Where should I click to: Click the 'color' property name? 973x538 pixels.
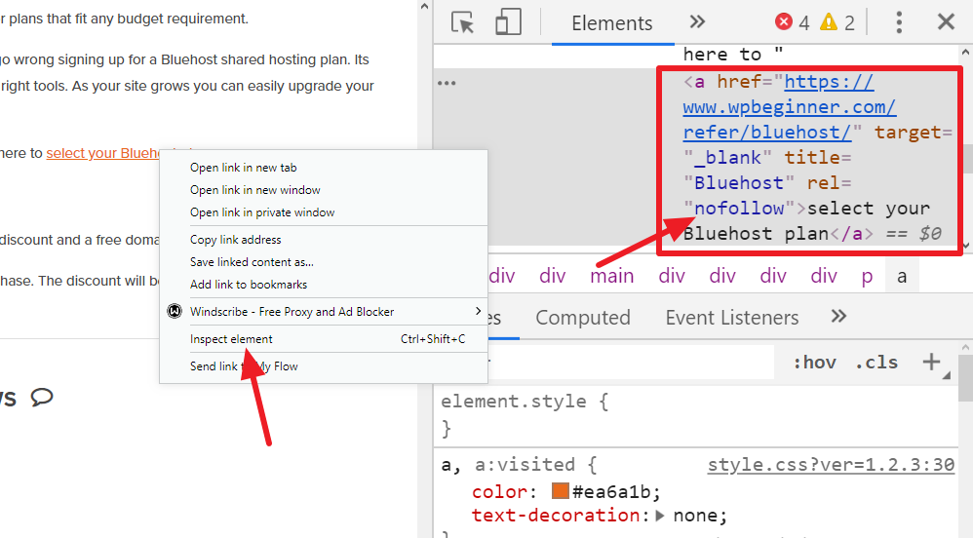(x=499, y=492)
